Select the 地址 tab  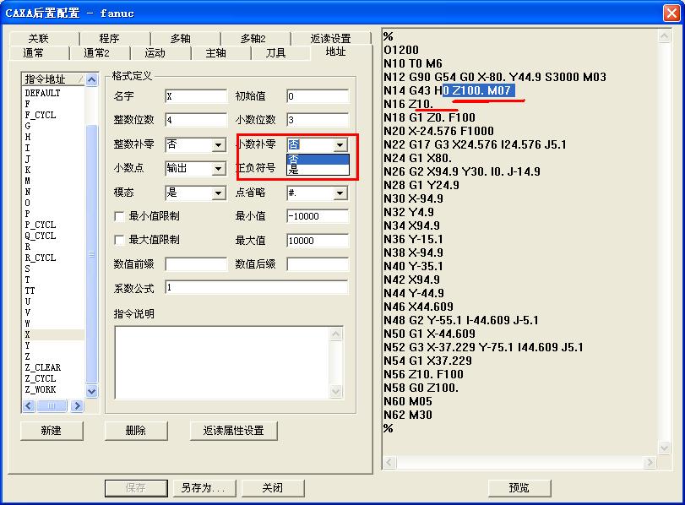pos(335,52)
